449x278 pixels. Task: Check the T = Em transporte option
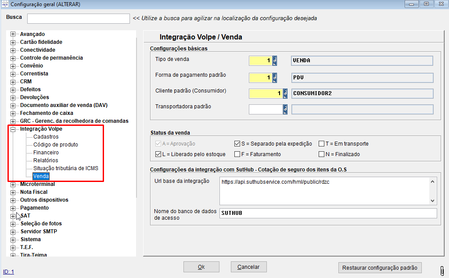coord(322,144)
